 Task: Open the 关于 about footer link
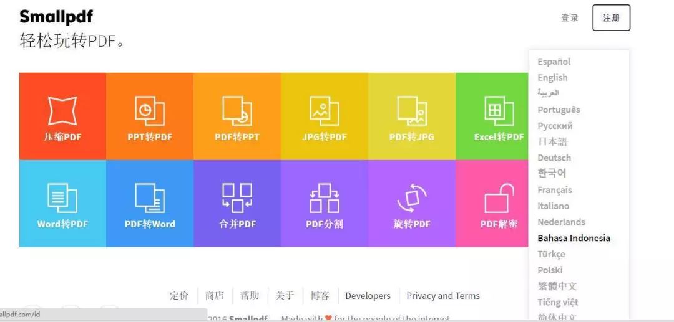[285, 295]
